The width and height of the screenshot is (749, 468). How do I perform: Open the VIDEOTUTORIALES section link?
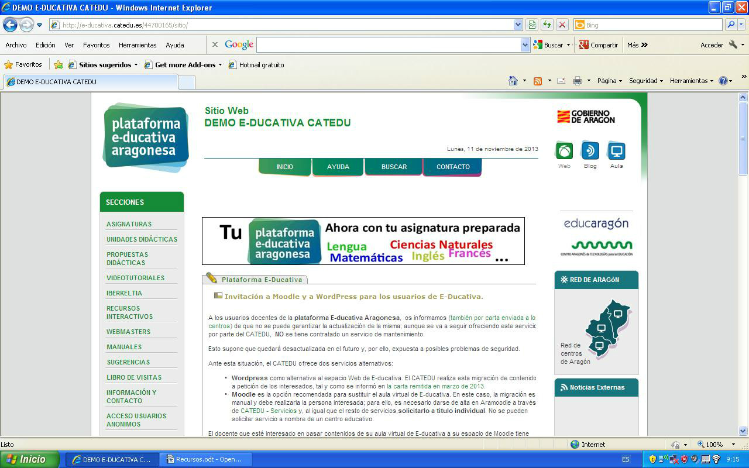[x=135, y=278]
